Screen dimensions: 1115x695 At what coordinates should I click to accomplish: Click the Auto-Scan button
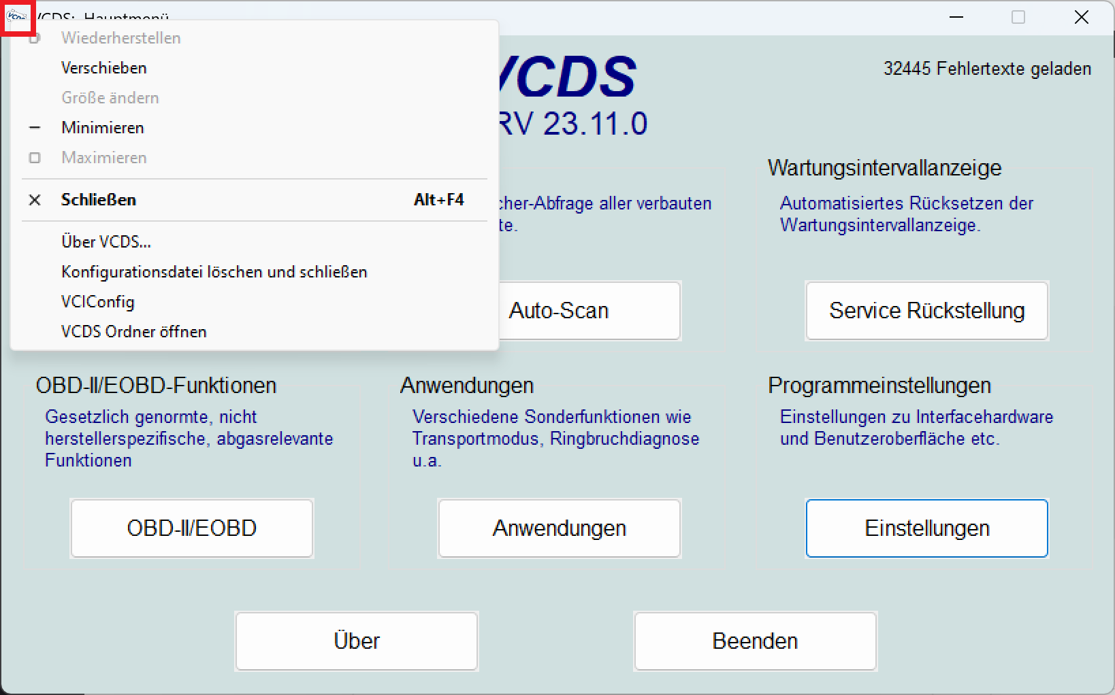pyautogui.click(x=589, y=311)
